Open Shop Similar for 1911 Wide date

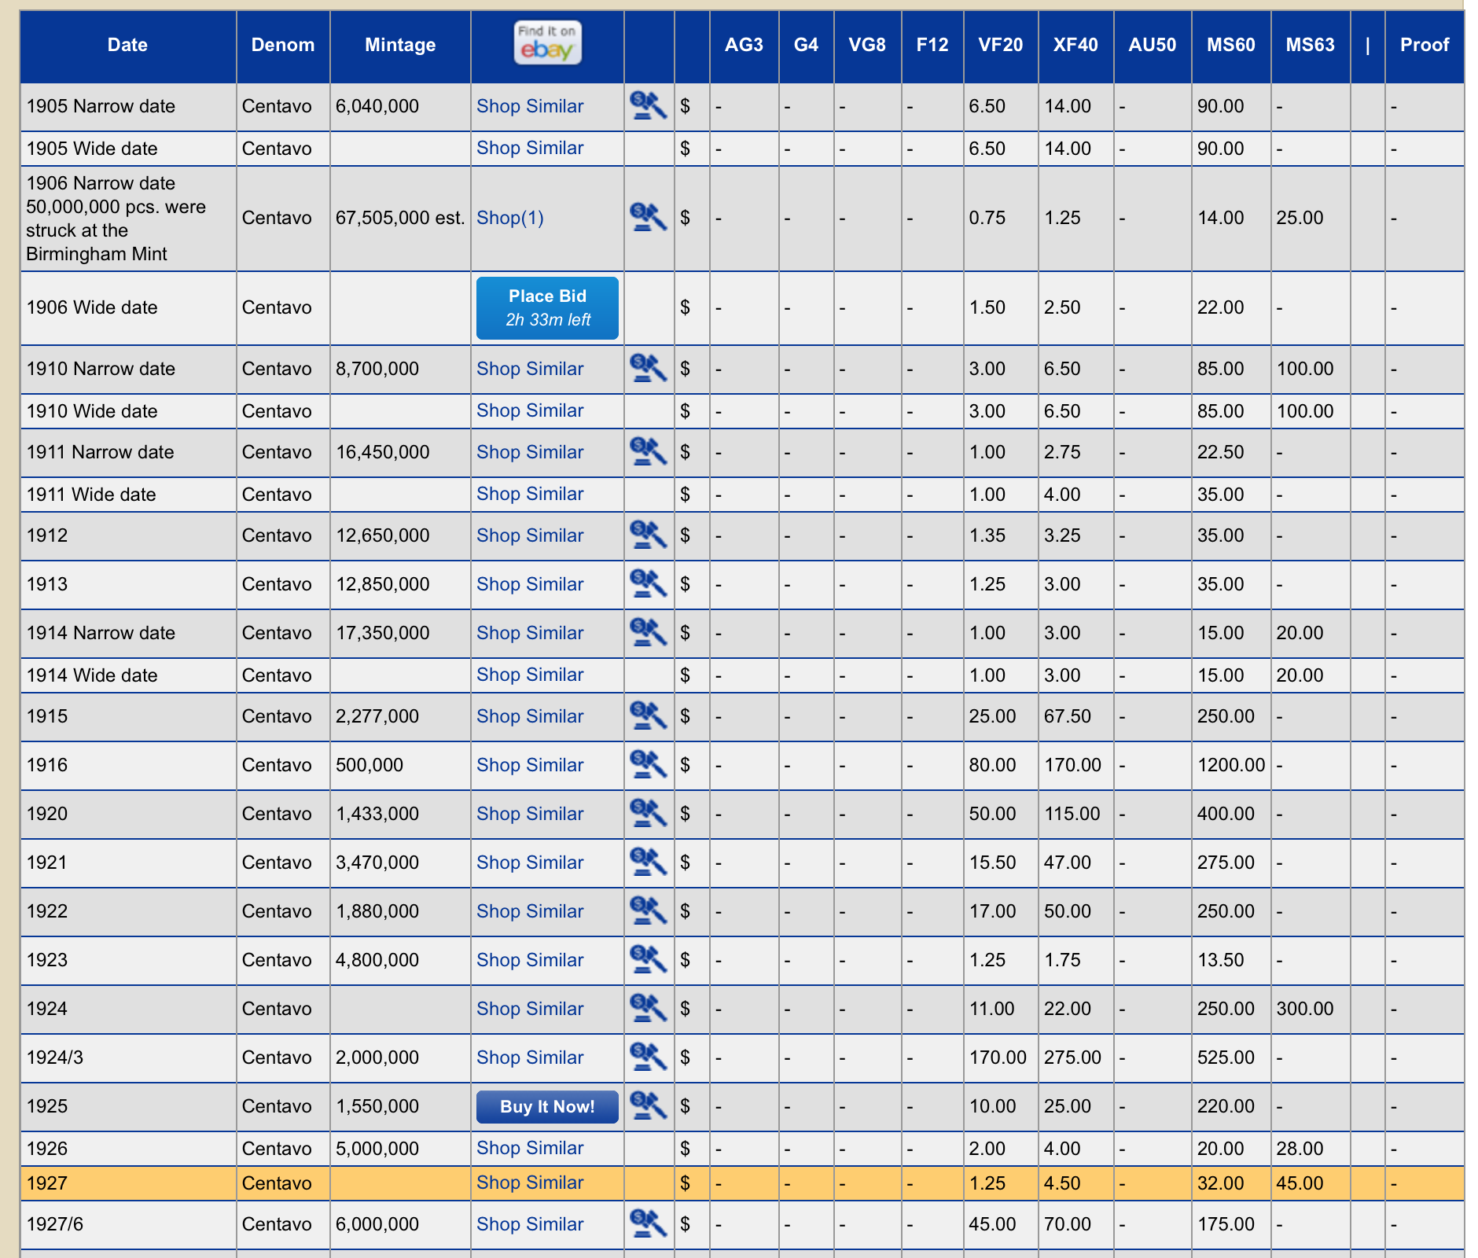click(x=530, y=494)
